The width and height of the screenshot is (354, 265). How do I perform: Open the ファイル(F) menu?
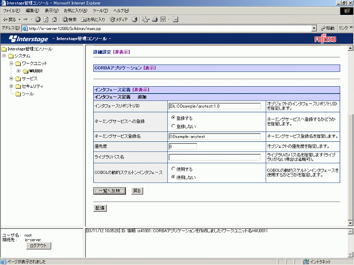tap(11, 10)
